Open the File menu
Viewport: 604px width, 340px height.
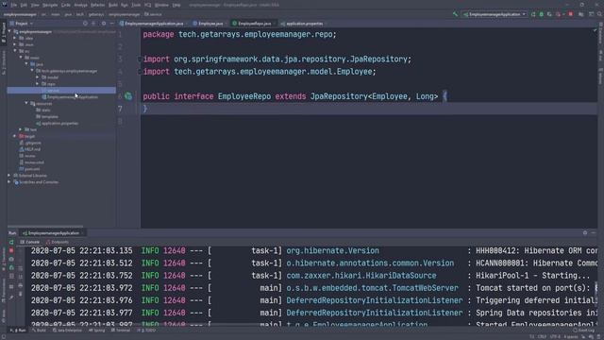point(14,5)
